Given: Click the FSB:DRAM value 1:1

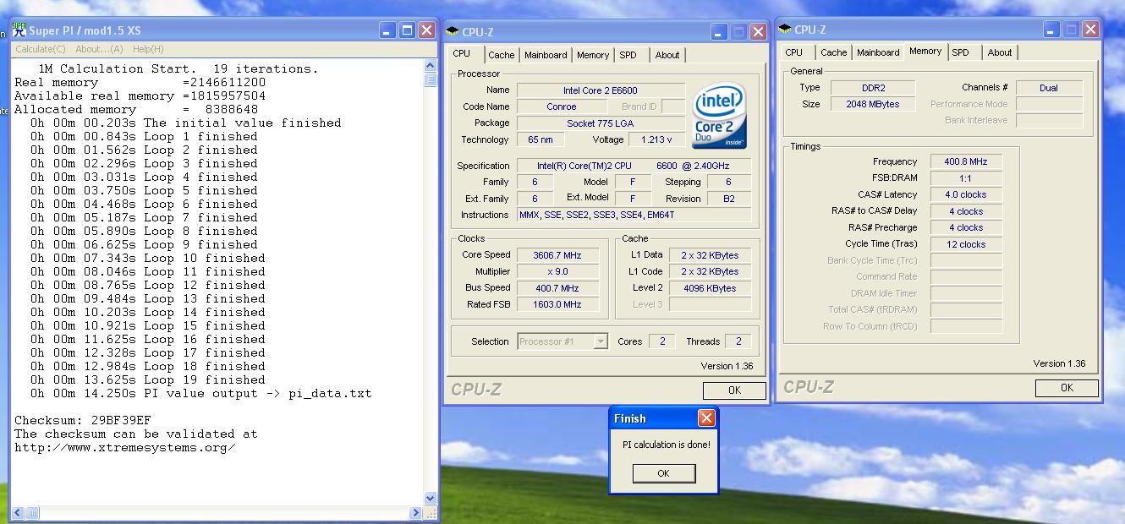Looking at the screenshot, I should click(966, 178).
